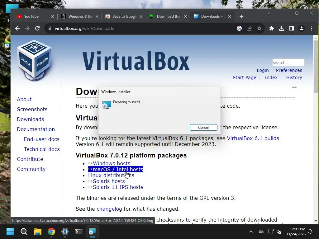Viewport: 319px width, 239px height.
Task: Download the macOS / Intel hosts package
Action: click(116, 169)
